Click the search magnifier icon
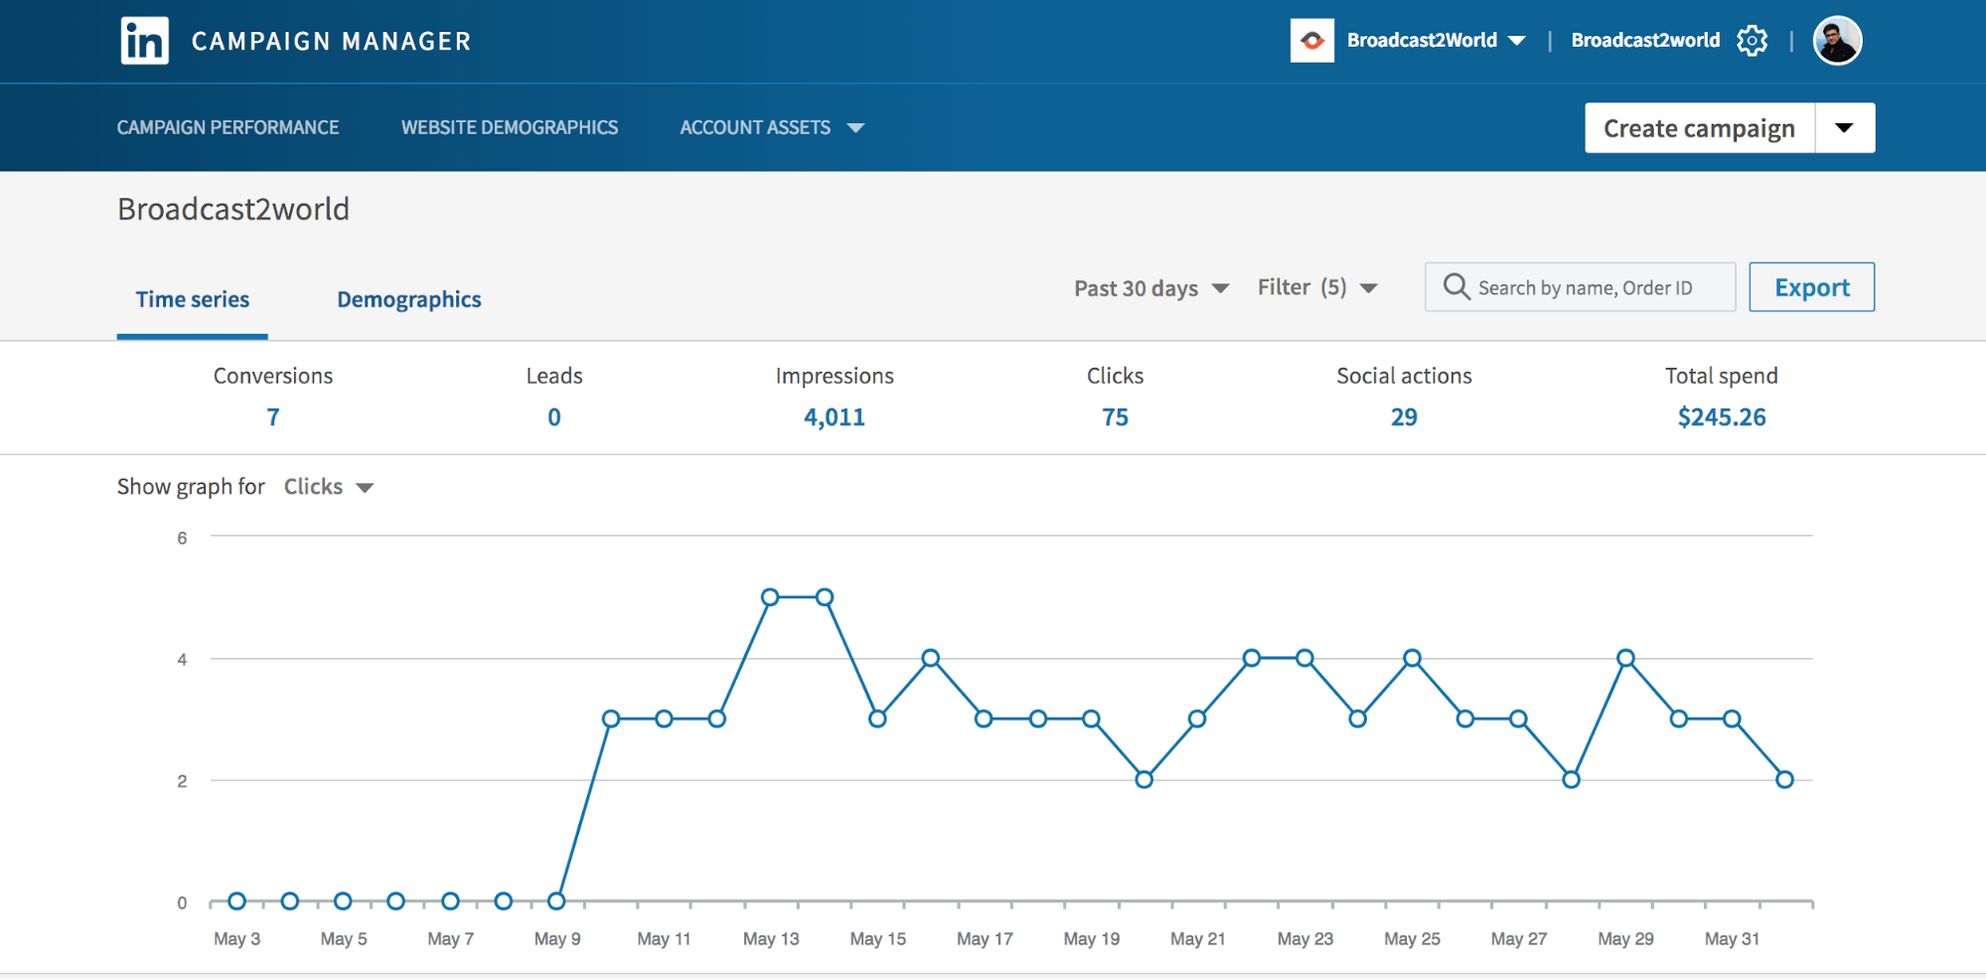The width and height of the screenshot is (1986, 980). (1456, 287)
